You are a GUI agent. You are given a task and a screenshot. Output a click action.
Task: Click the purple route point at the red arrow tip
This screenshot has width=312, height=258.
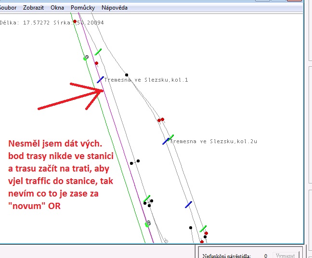pos(103,90)
